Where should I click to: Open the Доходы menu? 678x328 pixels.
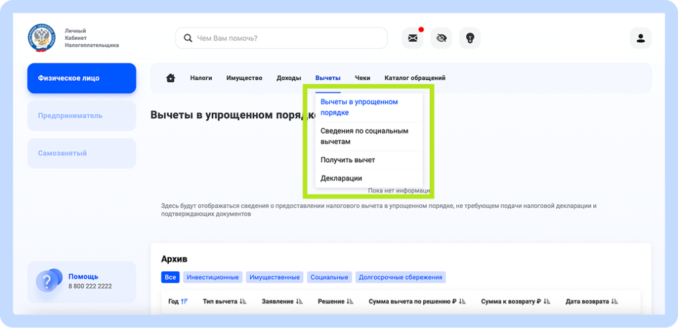coord(289,78)
